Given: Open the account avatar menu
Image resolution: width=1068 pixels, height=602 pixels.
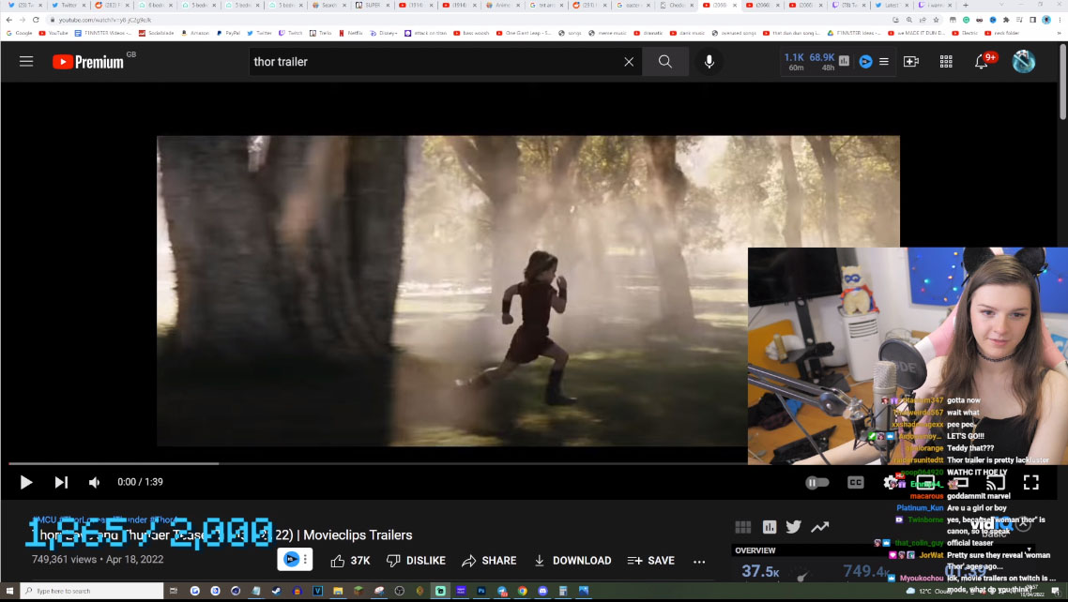Looking at the screenshot, I should tap(1023, 61).
